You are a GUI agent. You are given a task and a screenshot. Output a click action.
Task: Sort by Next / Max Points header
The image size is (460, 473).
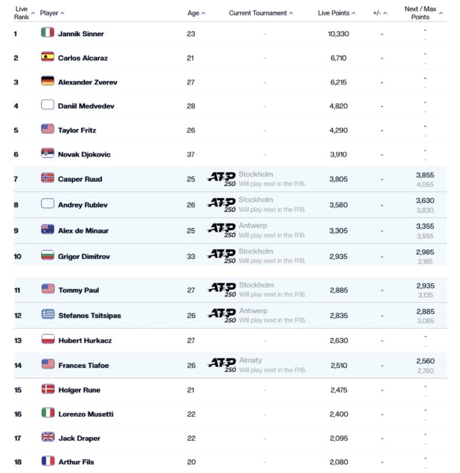pos(423,13)
